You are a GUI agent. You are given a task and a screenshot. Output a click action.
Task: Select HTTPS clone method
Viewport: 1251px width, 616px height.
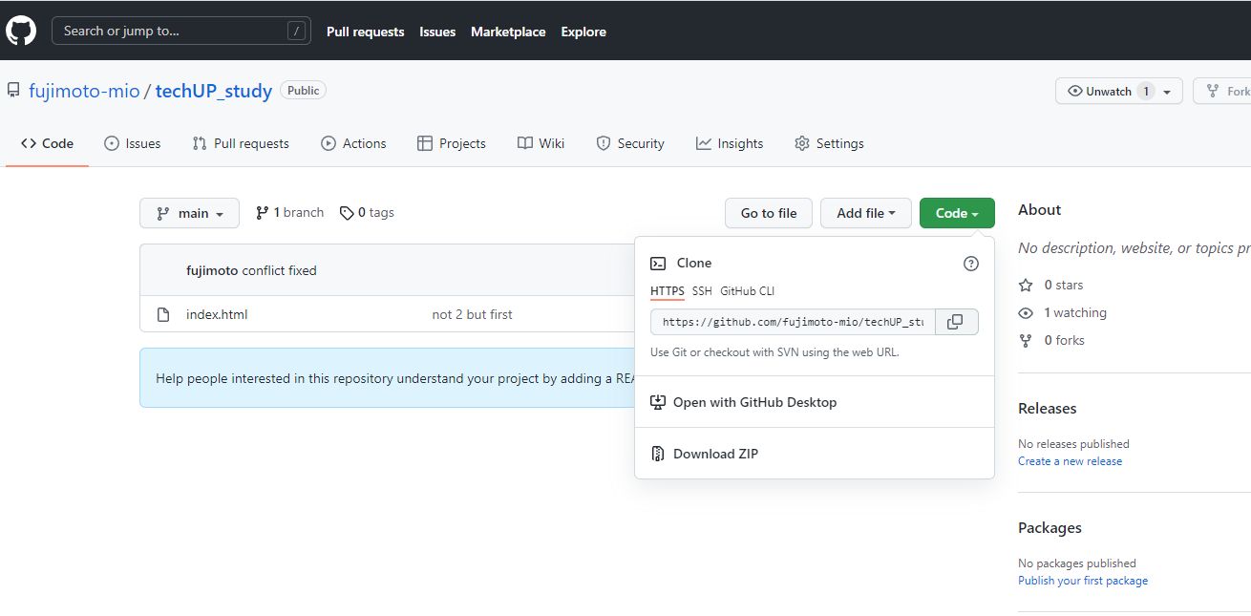coord(667,291)
